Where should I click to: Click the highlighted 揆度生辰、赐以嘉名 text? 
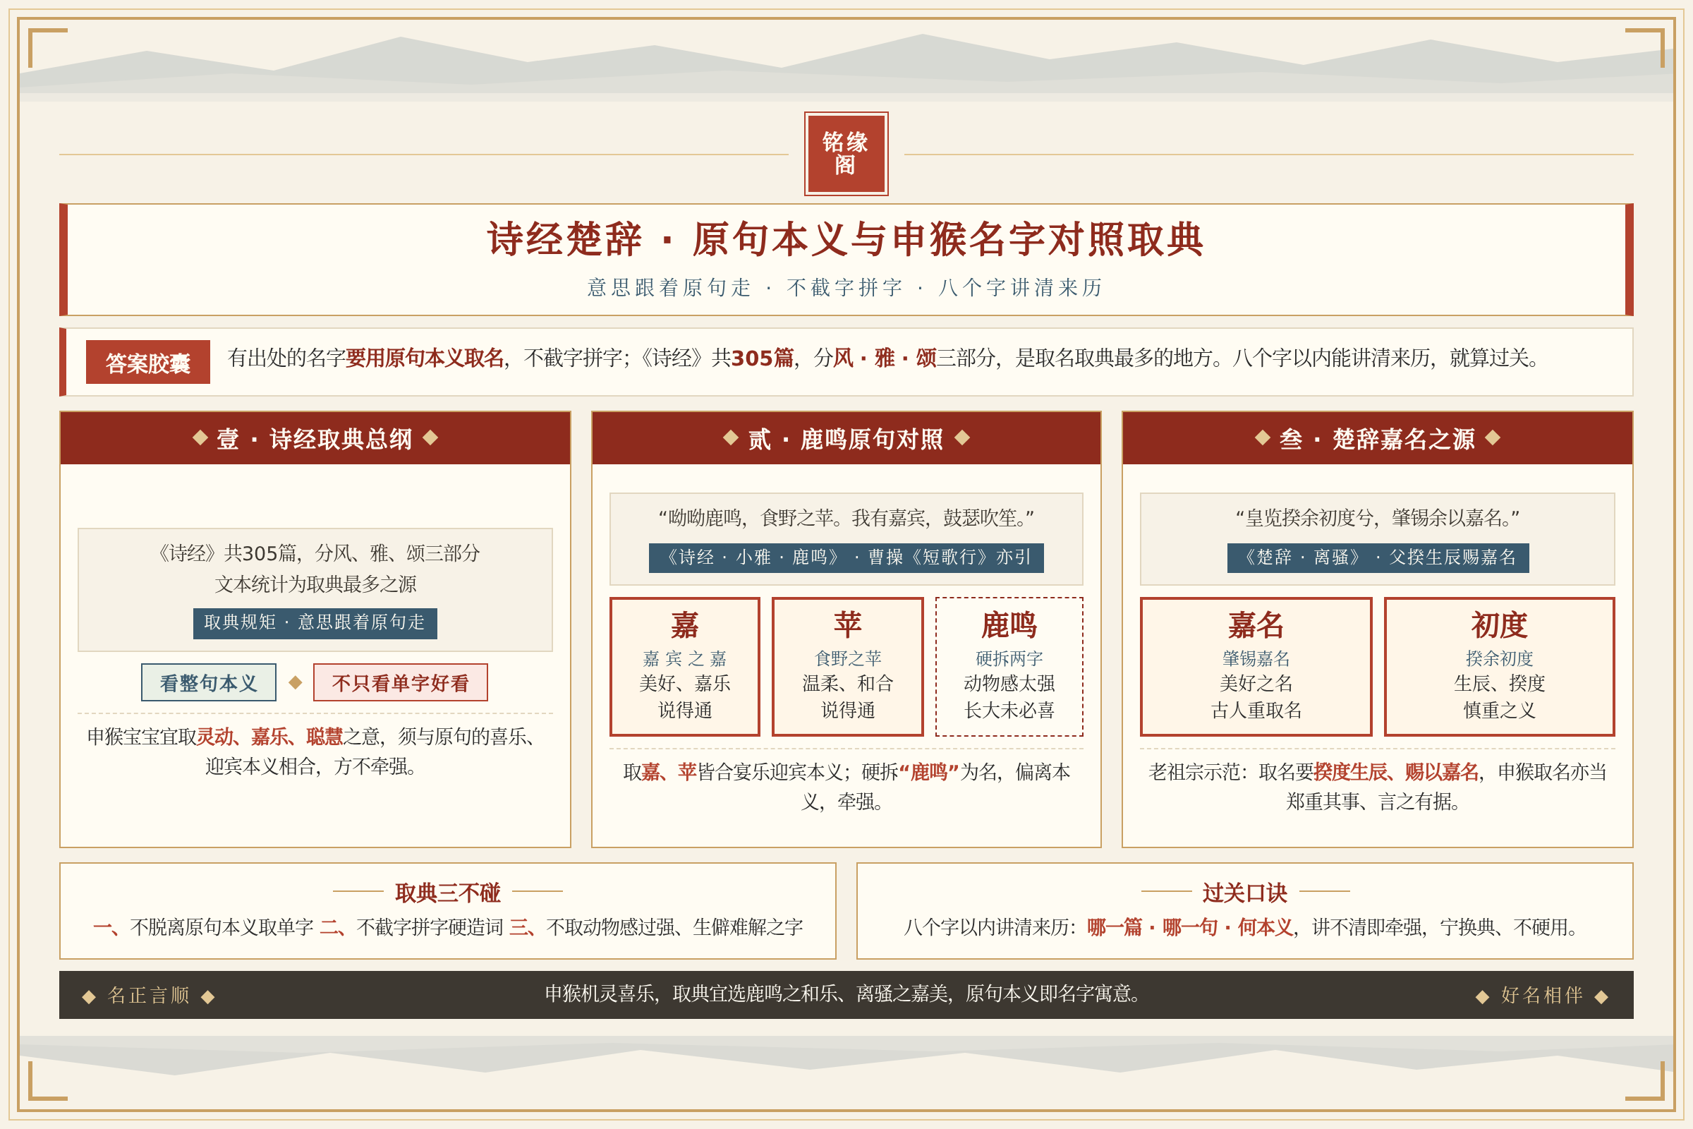click(1397, 772)
